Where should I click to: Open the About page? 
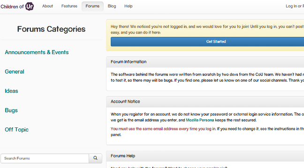[47, 6]
